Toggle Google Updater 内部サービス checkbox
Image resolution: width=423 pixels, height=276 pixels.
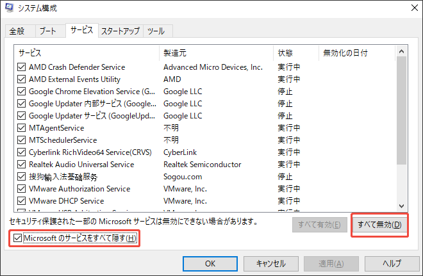coord(21,104)
